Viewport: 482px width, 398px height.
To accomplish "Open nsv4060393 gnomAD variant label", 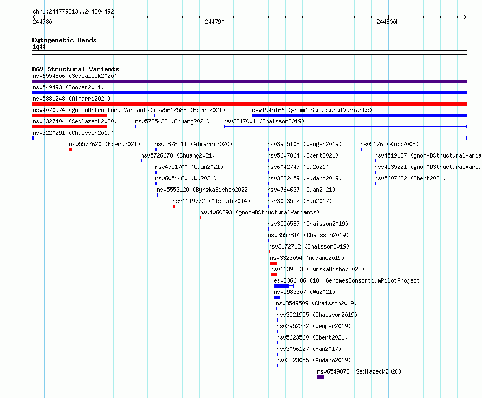I will pos(259,212).
